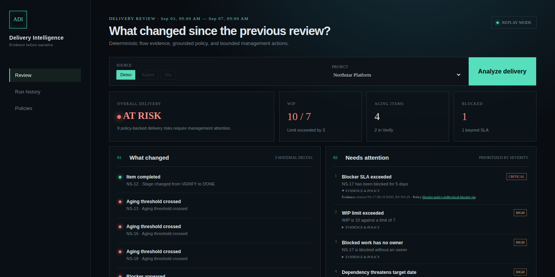Expand Evidence & Policy under WIP limit exceeded
This screenshot has width=555, height=277.
[361, 227]
